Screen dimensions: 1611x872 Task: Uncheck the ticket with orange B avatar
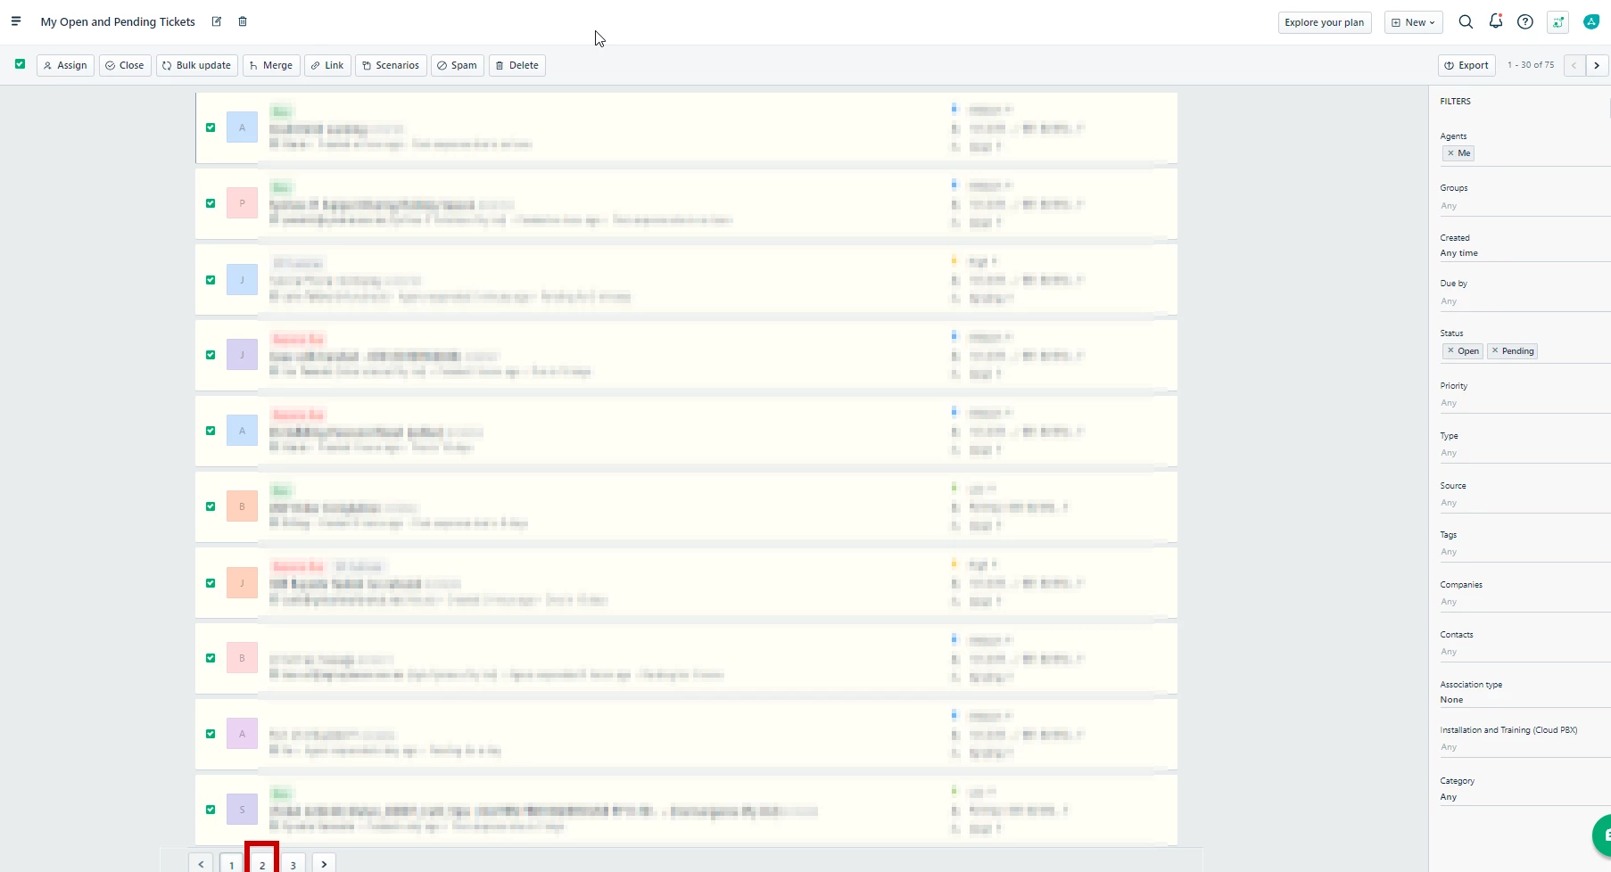tap(211, 506)
